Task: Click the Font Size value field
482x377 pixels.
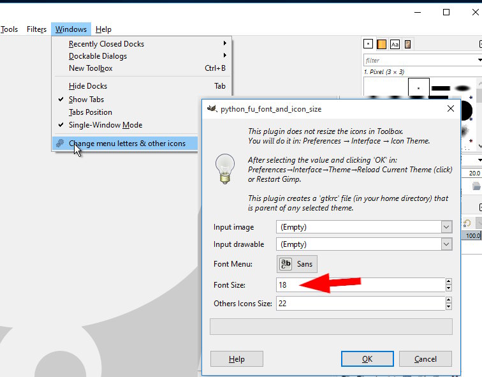Action: click(360, 285)
